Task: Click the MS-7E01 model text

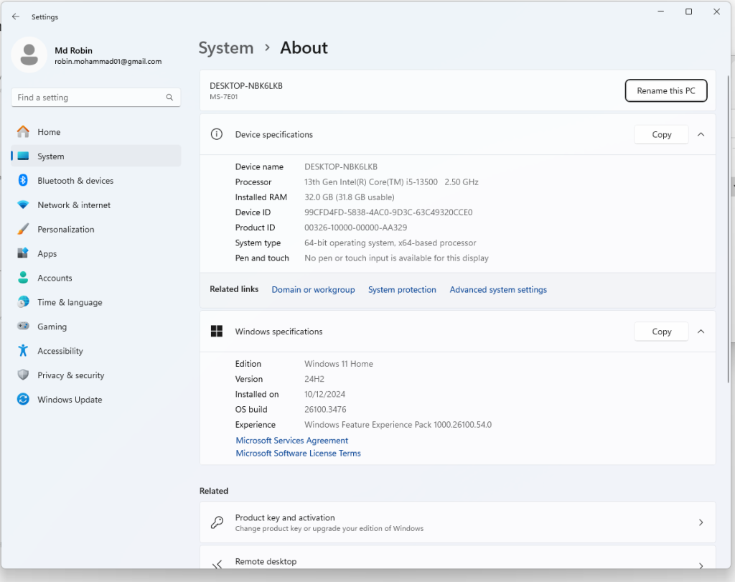Action: pyautogui.click(x=224, y=97)
